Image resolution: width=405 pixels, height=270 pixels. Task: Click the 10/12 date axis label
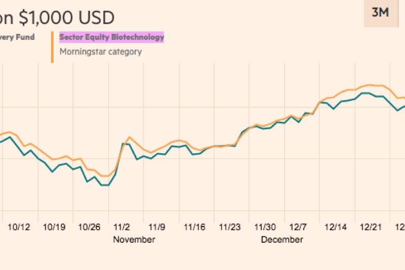point(19,227)
